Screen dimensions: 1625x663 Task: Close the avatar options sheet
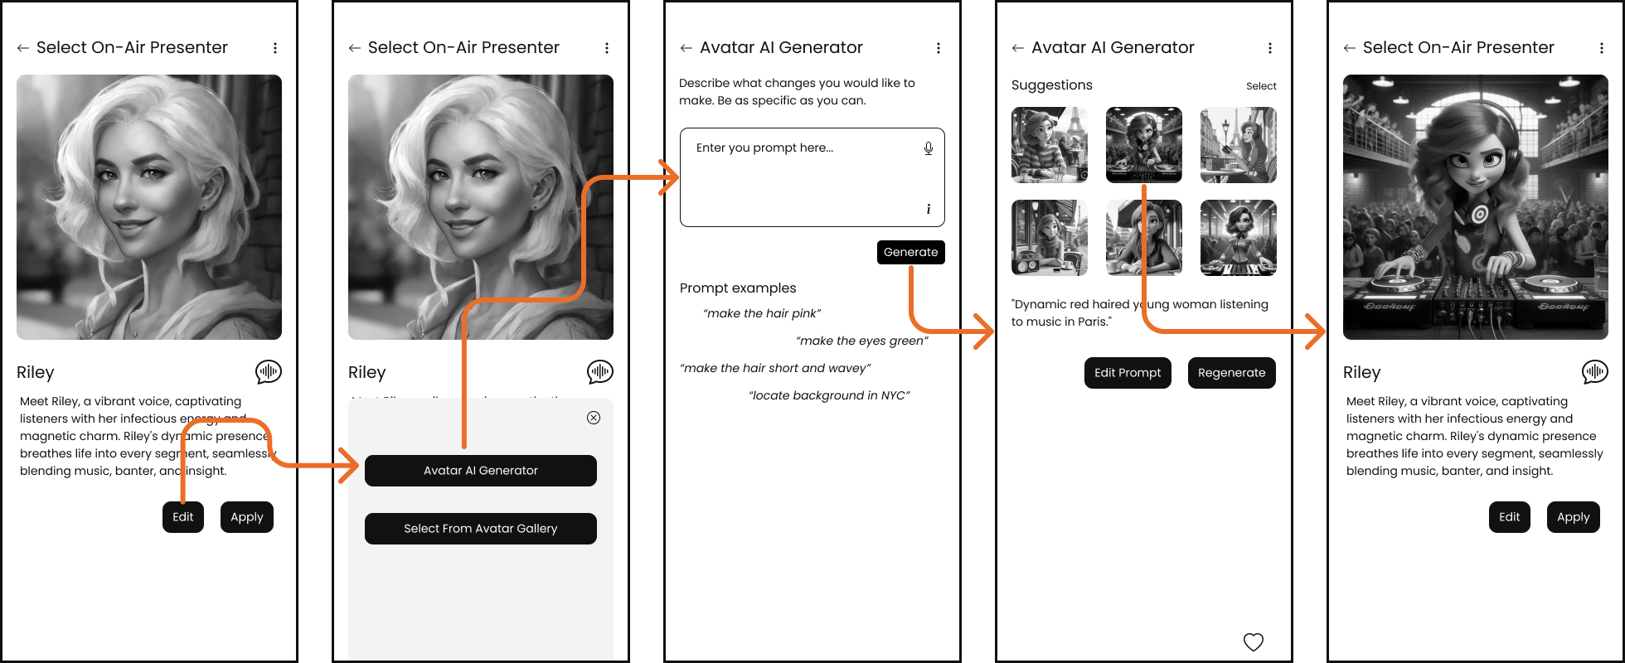coord(594,418)
